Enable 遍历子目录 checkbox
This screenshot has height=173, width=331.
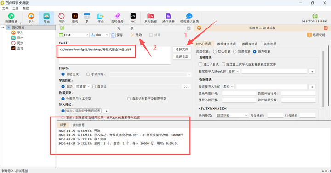click(200, 64)
